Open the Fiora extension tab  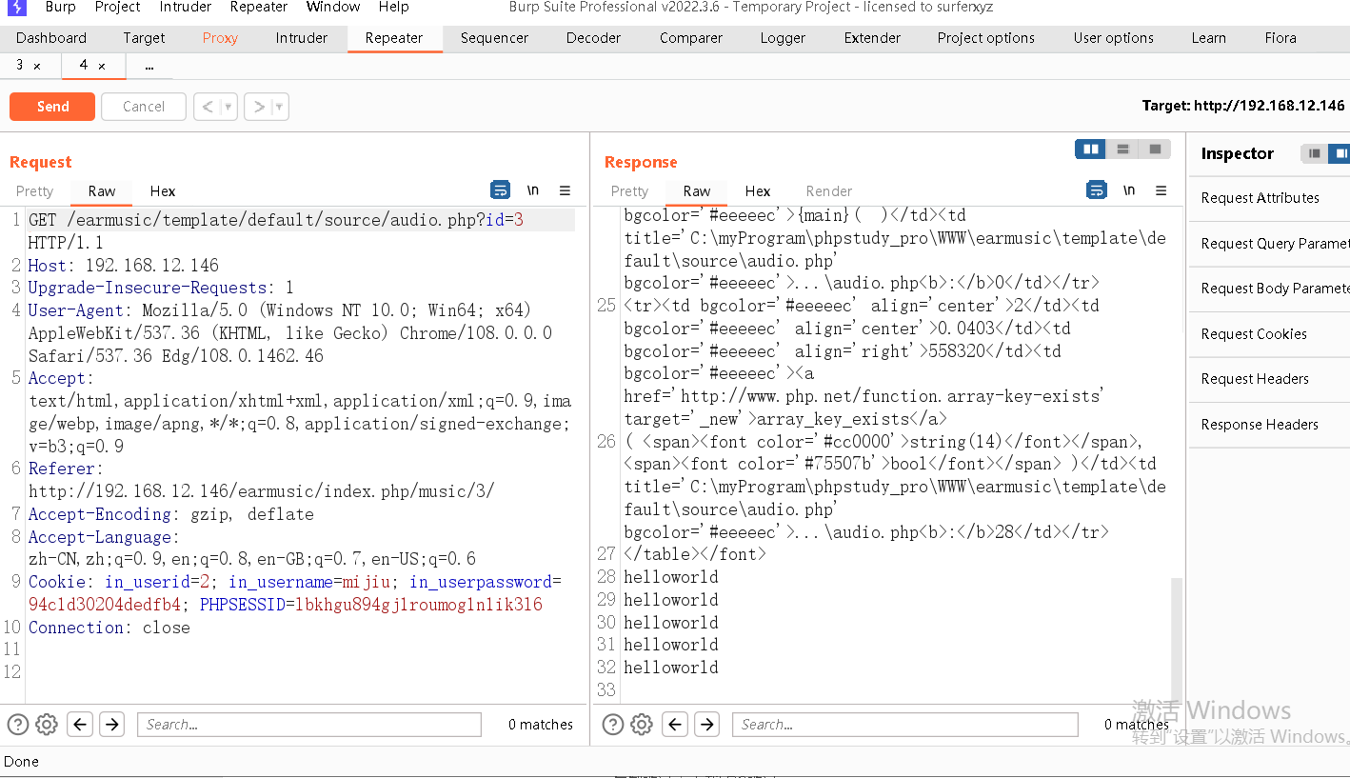pyautogui.click(x=1281, y=38)
